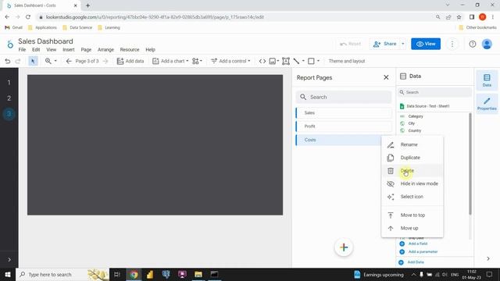Select the Profit page
The image size is (500, 281).
click(x=344, y=126)
